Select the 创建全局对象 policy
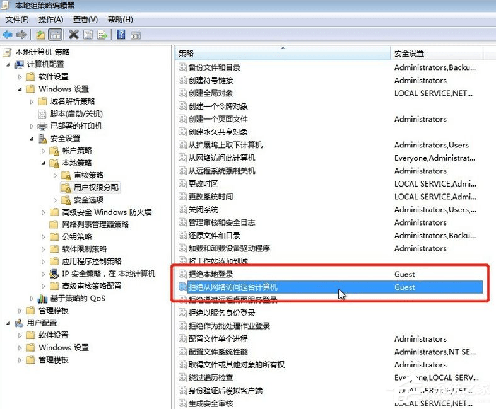This screenshot has width=496, height=409. 211,93
